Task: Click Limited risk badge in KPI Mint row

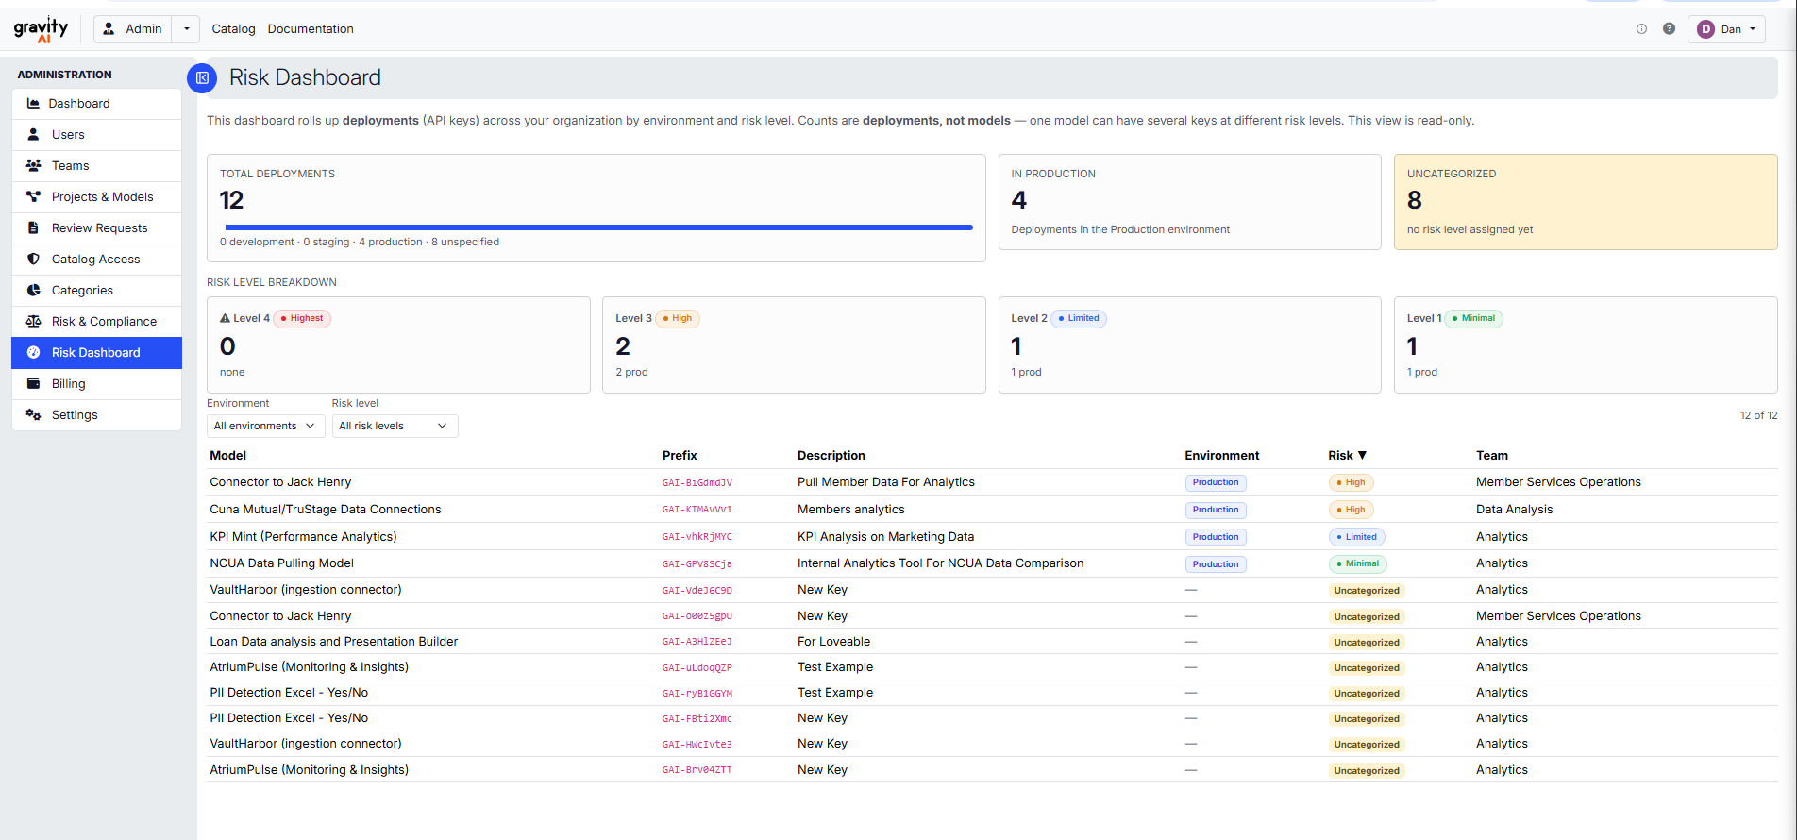Action: 1356,537
